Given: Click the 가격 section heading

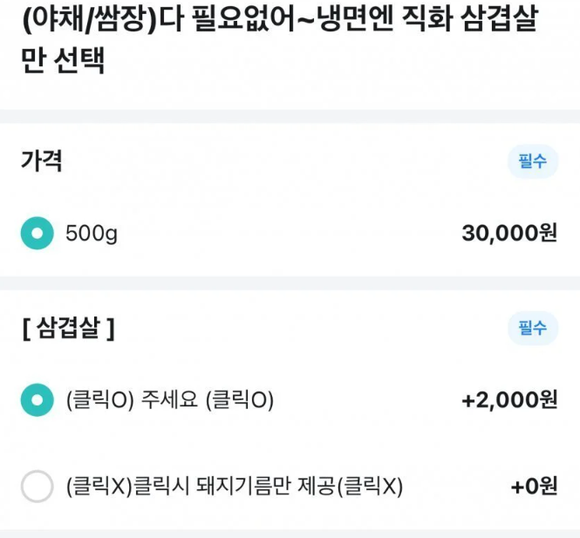Looking at the screenshot, I should point(41,161).
